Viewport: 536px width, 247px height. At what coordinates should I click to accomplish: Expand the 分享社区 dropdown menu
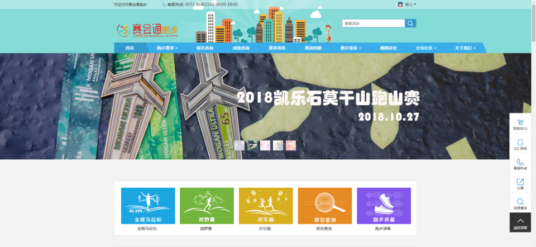click(x=425, y=48)
